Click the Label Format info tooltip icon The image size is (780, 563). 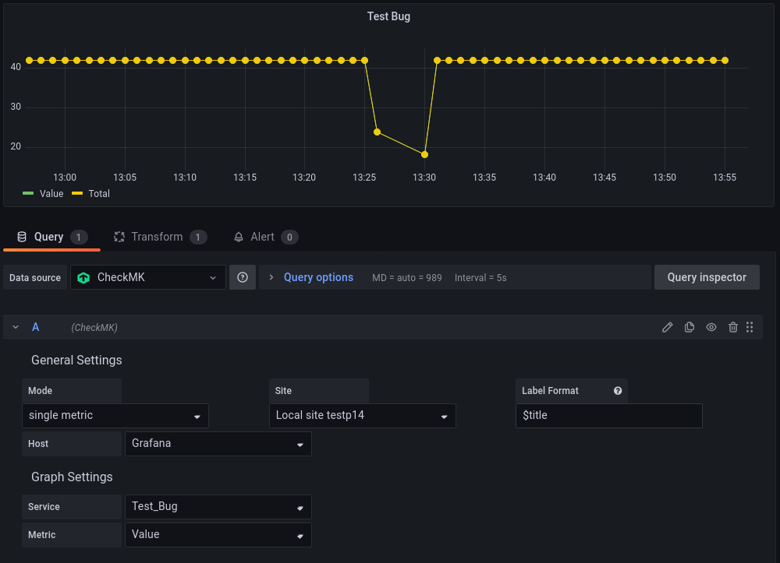tap(618, 391)
